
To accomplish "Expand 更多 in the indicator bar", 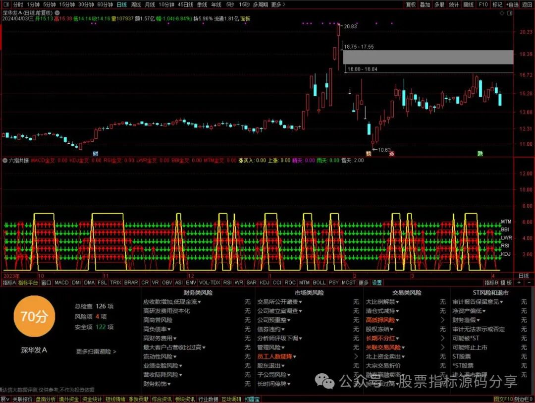I will (364, 283).
